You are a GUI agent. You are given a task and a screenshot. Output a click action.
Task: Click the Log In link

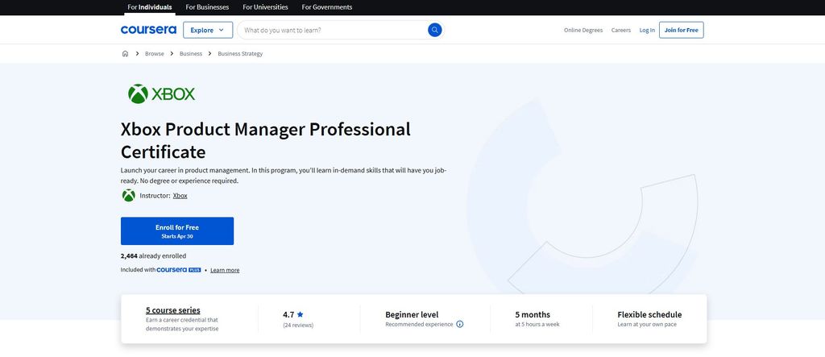pos(647,30)
